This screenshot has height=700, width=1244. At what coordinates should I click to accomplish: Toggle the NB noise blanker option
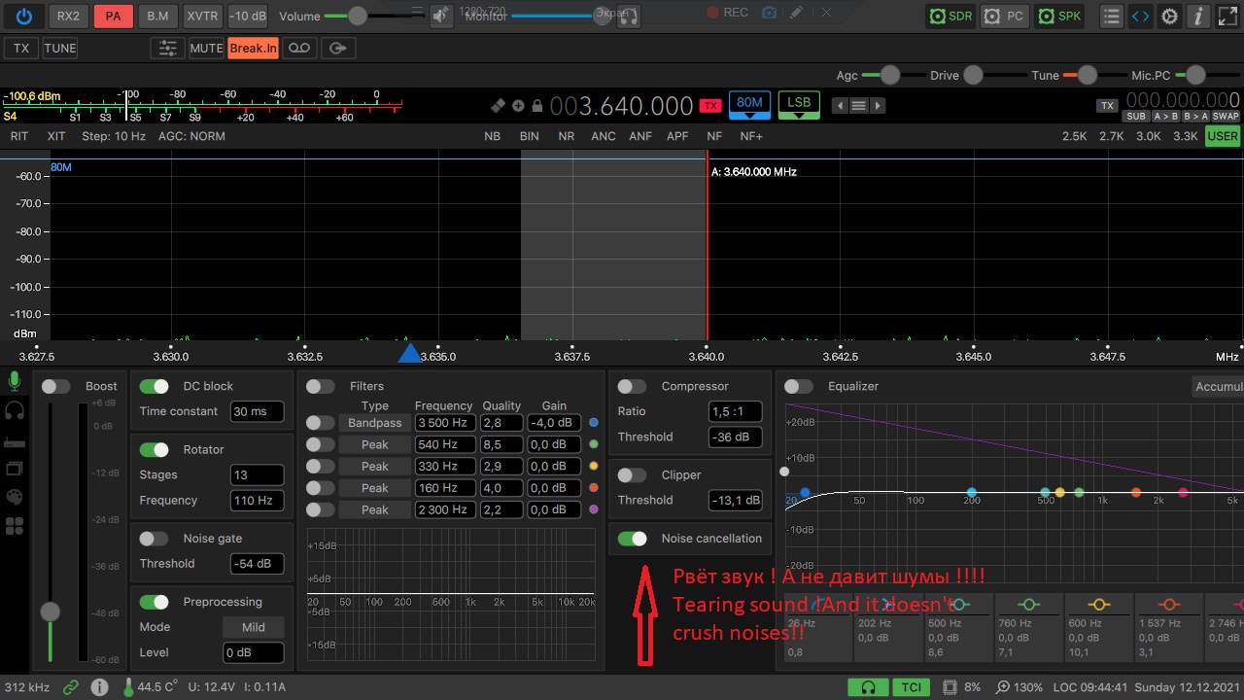[x=493, y=136]
